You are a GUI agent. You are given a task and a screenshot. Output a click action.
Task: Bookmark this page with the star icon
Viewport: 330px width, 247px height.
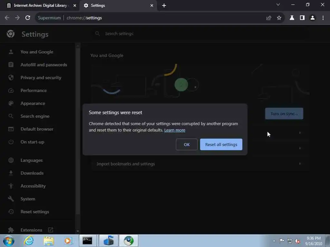[x=279, y=18]
